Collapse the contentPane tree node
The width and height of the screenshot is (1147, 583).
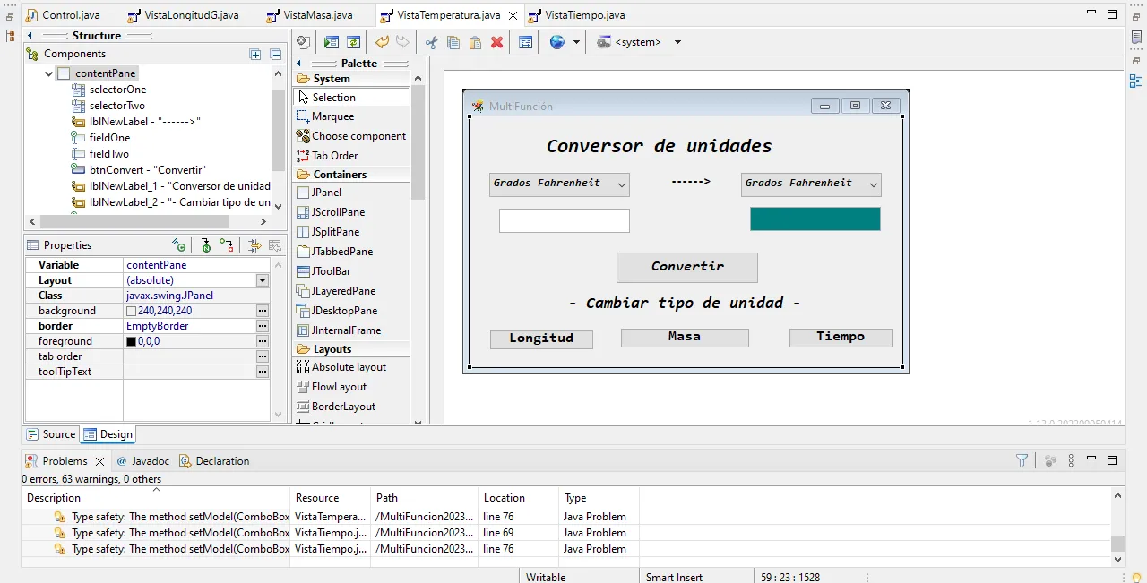(49, 73)
